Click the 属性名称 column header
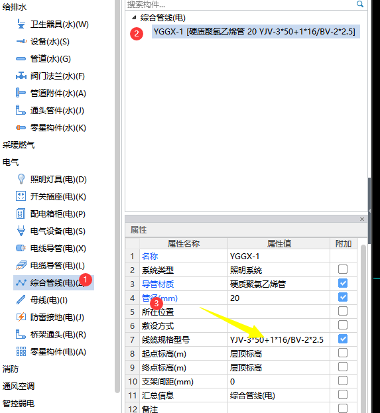This screenshot has height=413, width=380. pyautogui.click(x=184, y=243)
